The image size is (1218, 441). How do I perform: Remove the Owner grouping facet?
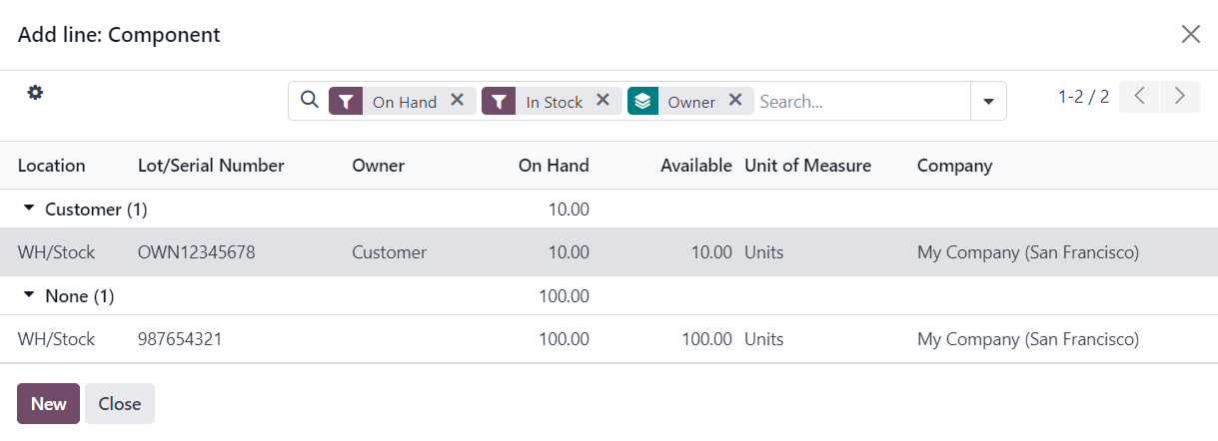734,100
